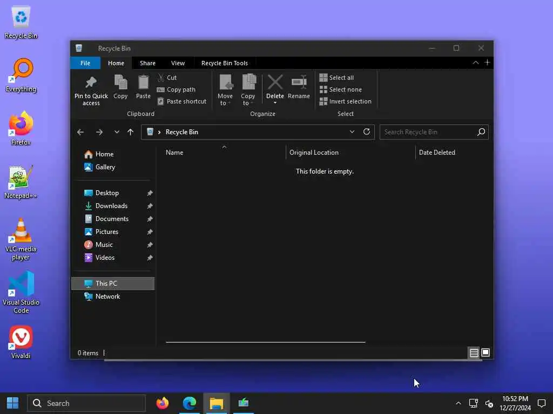Switch to the Share ribbon tab
The image size is (553, 414).
click(x=147, y=63)
